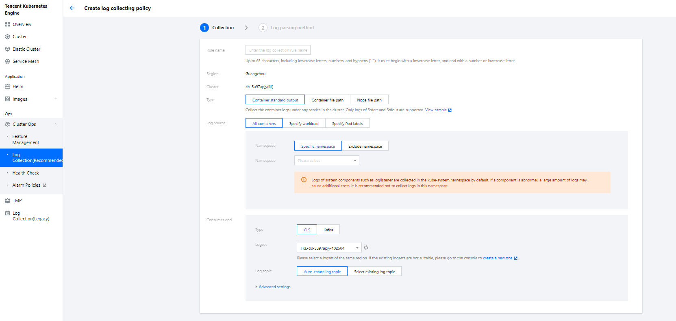Select Container file path type

[x=327, y=100]
